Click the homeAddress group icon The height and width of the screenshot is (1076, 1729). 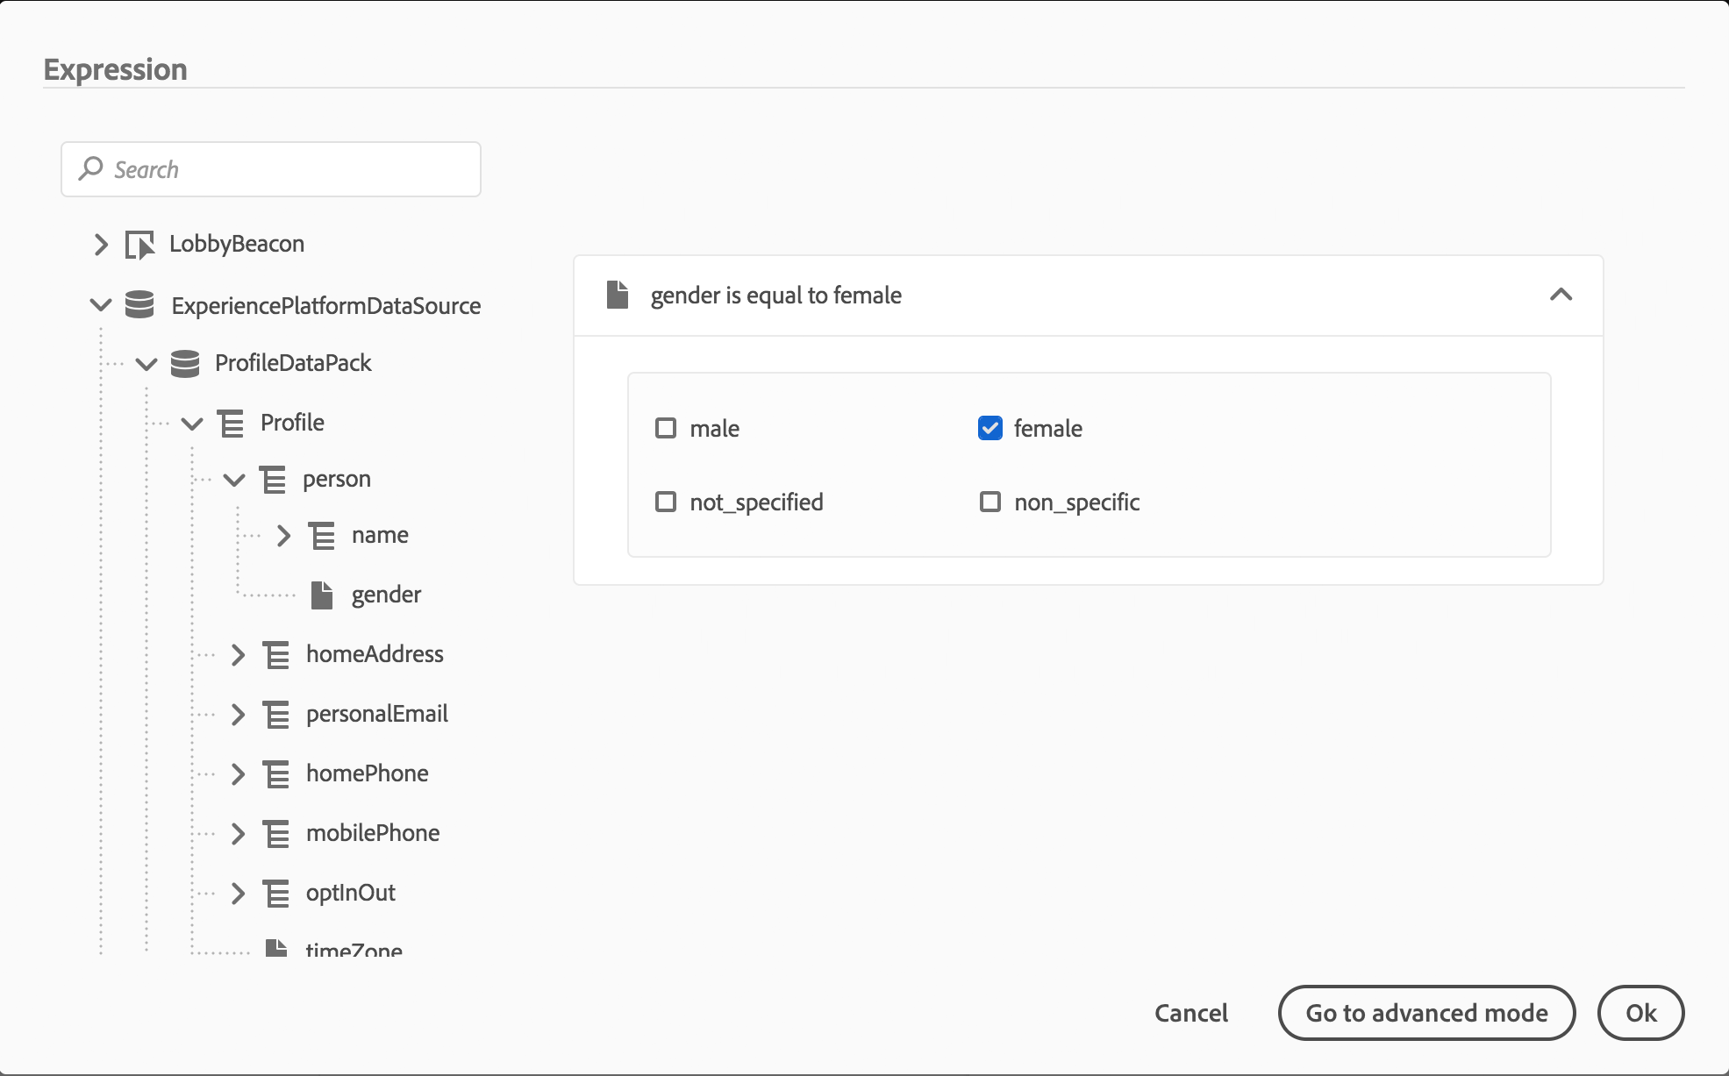(x=276, y=655)
